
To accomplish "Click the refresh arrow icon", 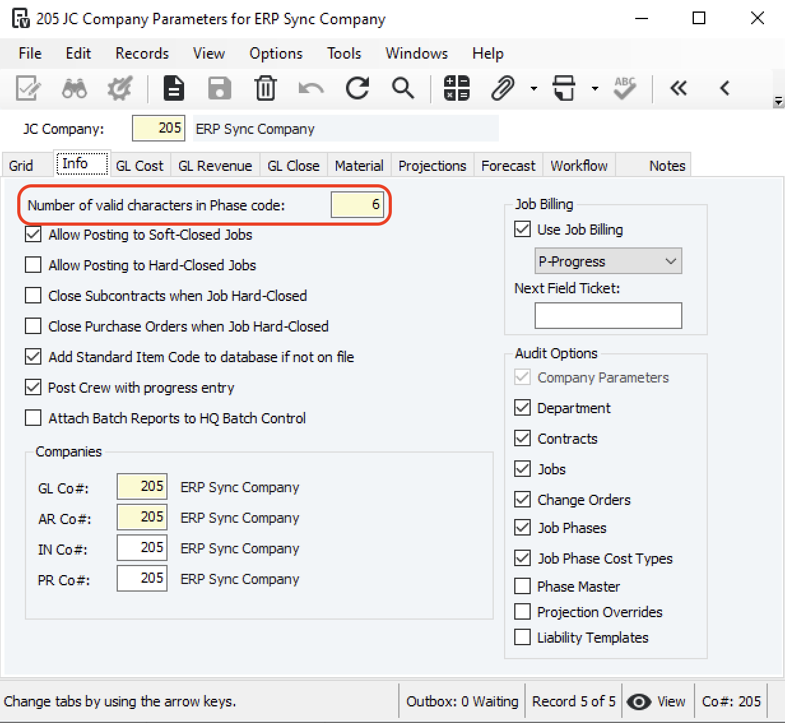I will (x=357, y=89).
